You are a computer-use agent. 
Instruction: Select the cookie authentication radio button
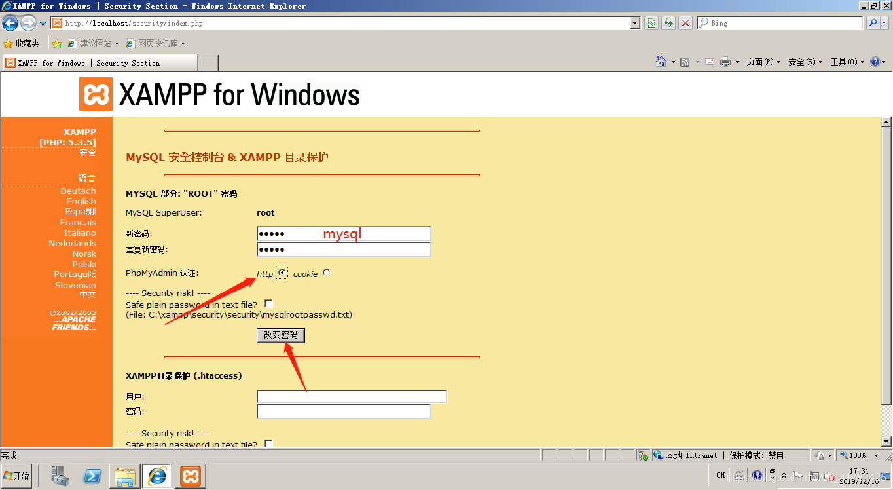point(327,273)
